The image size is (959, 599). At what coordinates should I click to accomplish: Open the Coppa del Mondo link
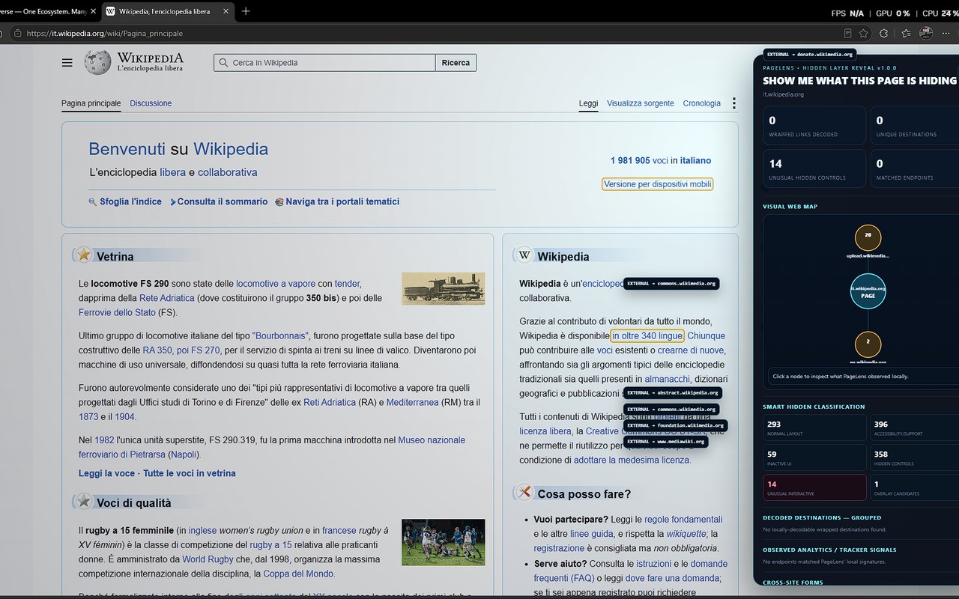point(297,574)
